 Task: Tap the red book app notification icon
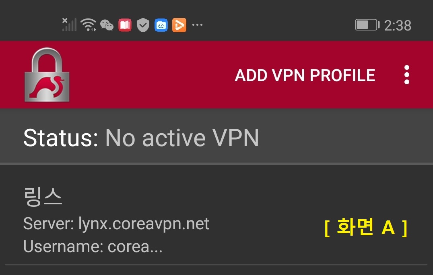point(125,25)
